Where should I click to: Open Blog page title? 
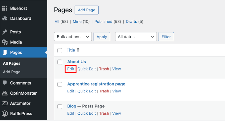[72, 106]
